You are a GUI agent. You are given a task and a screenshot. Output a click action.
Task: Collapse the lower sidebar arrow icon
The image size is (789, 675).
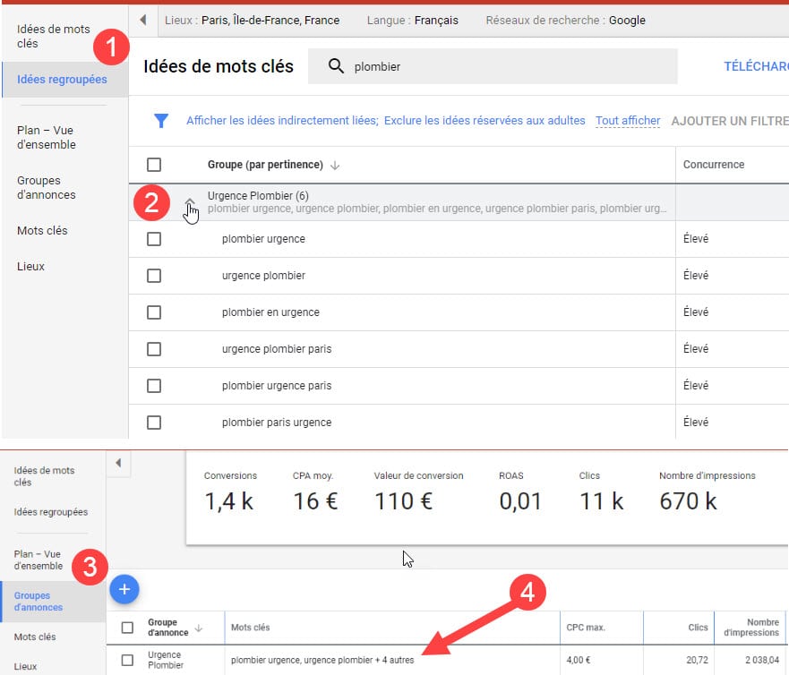[119, 463]
